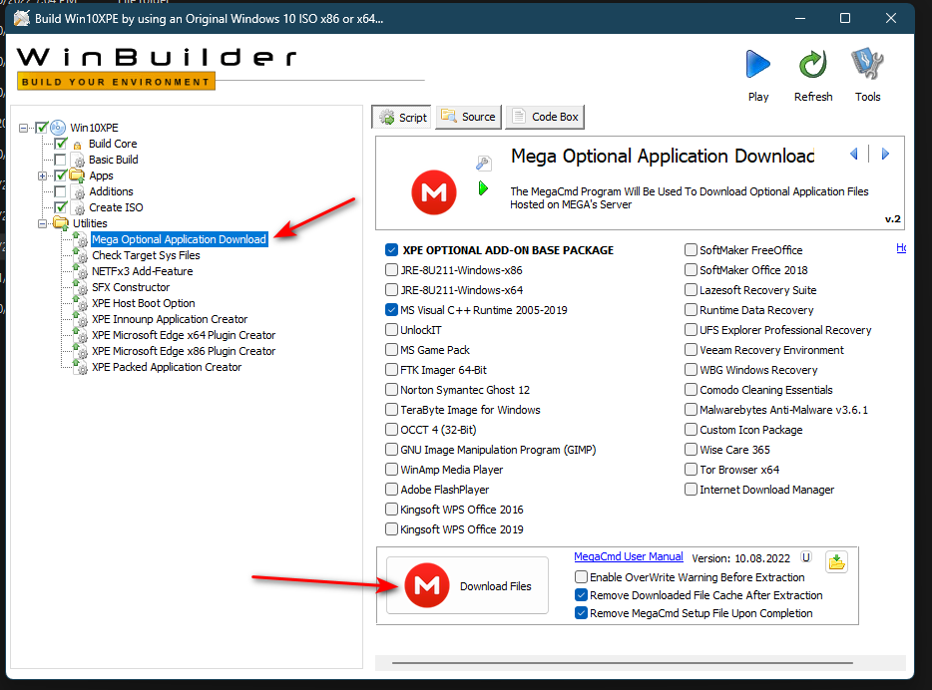932x690 pixels.
Task: Click the SFX Constructor script icon
Action: [80, 287]
